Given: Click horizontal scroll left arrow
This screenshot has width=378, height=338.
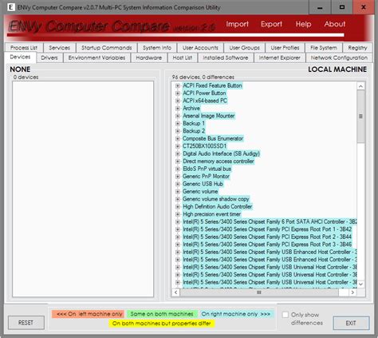Looking at the screenshot, I should tap(175, 292).
